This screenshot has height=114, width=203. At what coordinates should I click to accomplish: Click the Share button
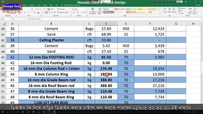[198, 5]
